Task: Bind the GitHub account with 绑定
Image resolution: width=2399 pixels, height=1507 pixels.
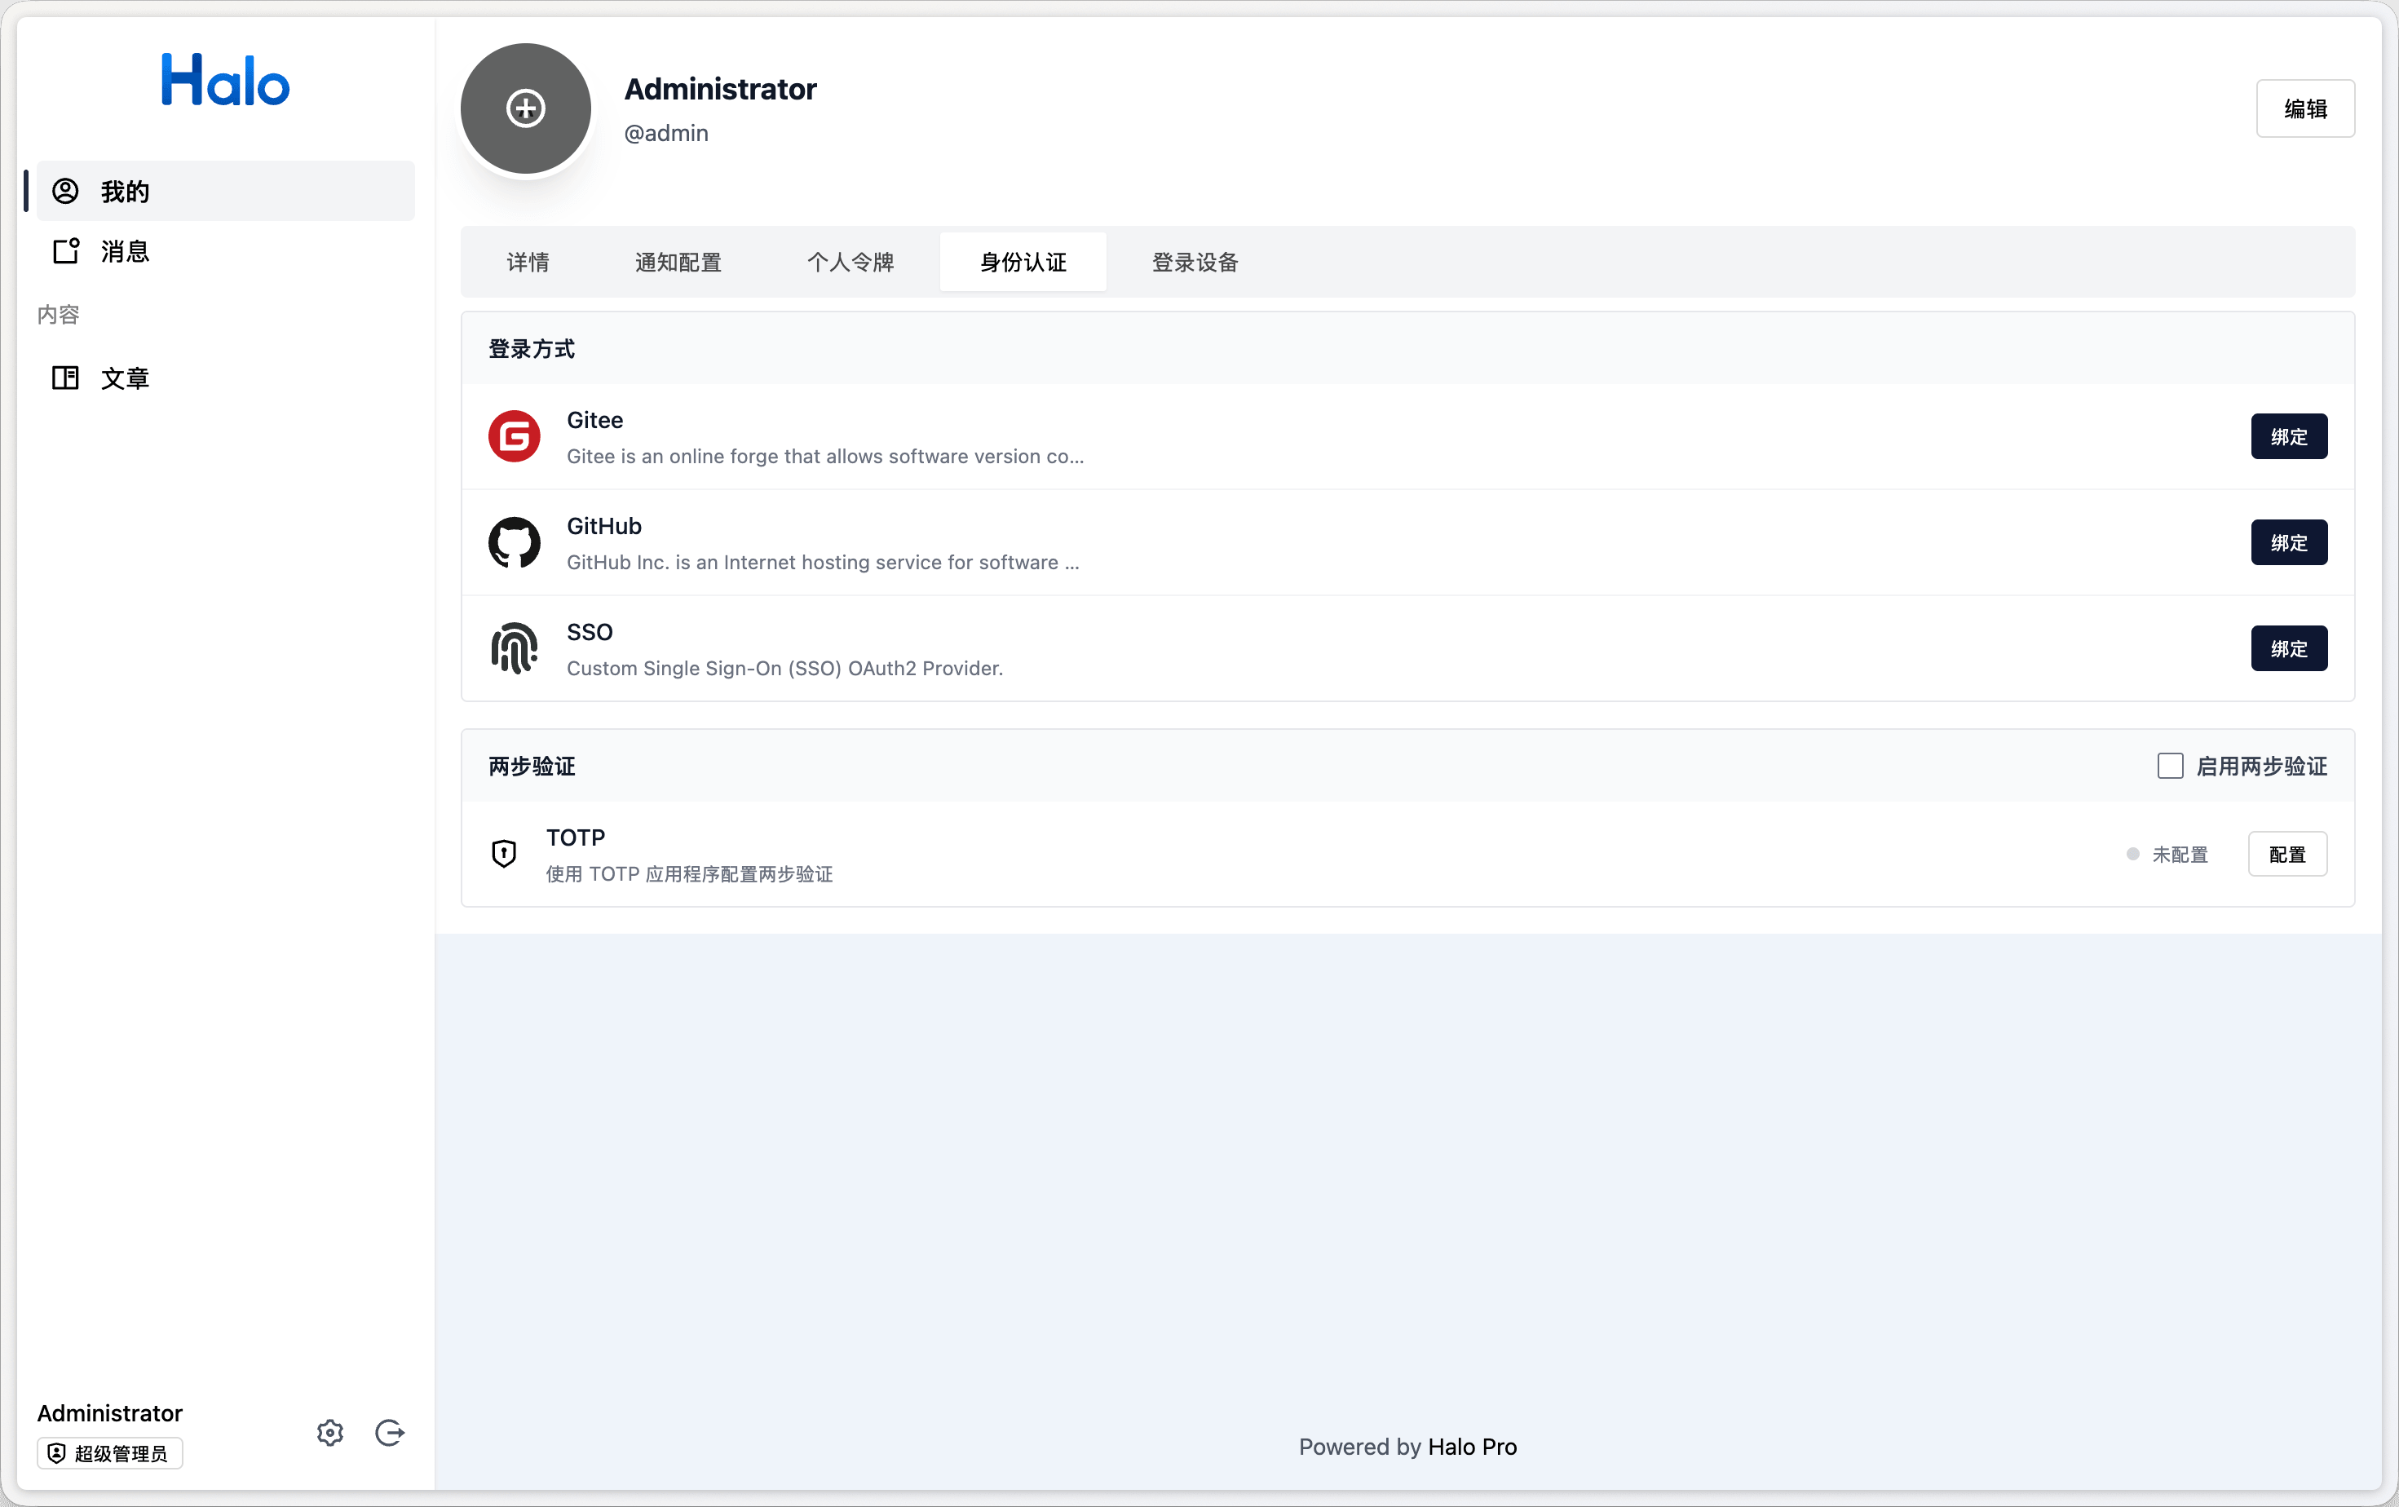Action: (2288, 543)
